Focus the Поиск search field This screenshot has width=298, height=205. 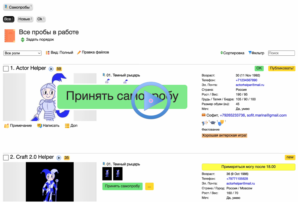coord(281,53)
